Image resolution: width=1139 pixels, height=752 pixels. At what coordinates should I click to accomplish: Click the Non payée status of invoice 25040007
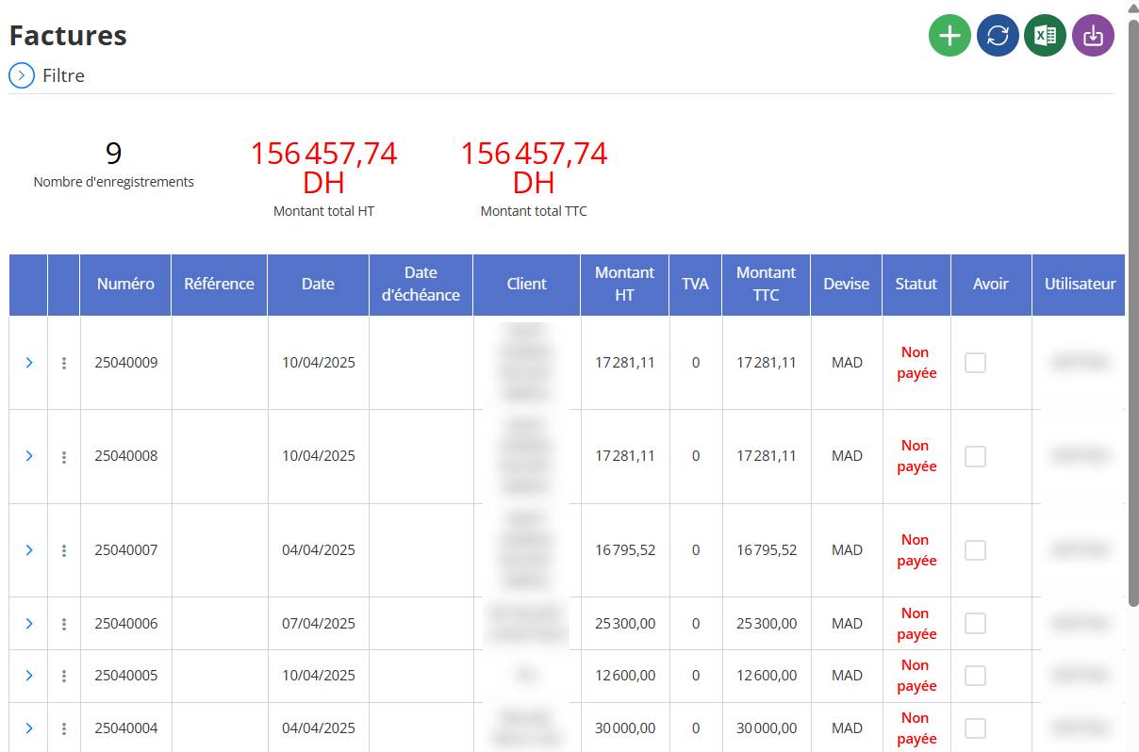[916, 550]
